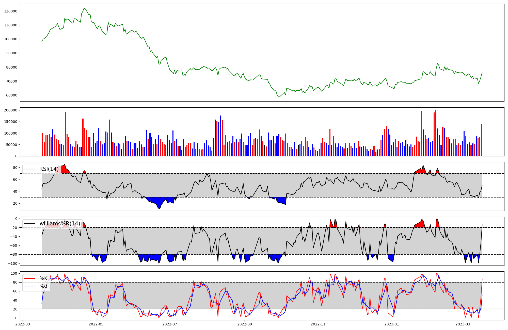Image resolution: width=508 pixels, height=330 pixels.
Task: Click the 2022-03 x-axis date label
Action: (x=23, y=324)
